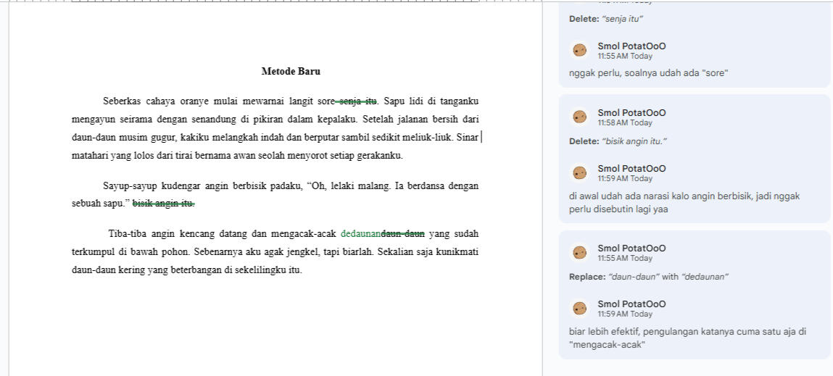The width and height of the screenshot is (833, 376).
Task: Click the green inserted word "dedaunan"
Action: [360, 234]
